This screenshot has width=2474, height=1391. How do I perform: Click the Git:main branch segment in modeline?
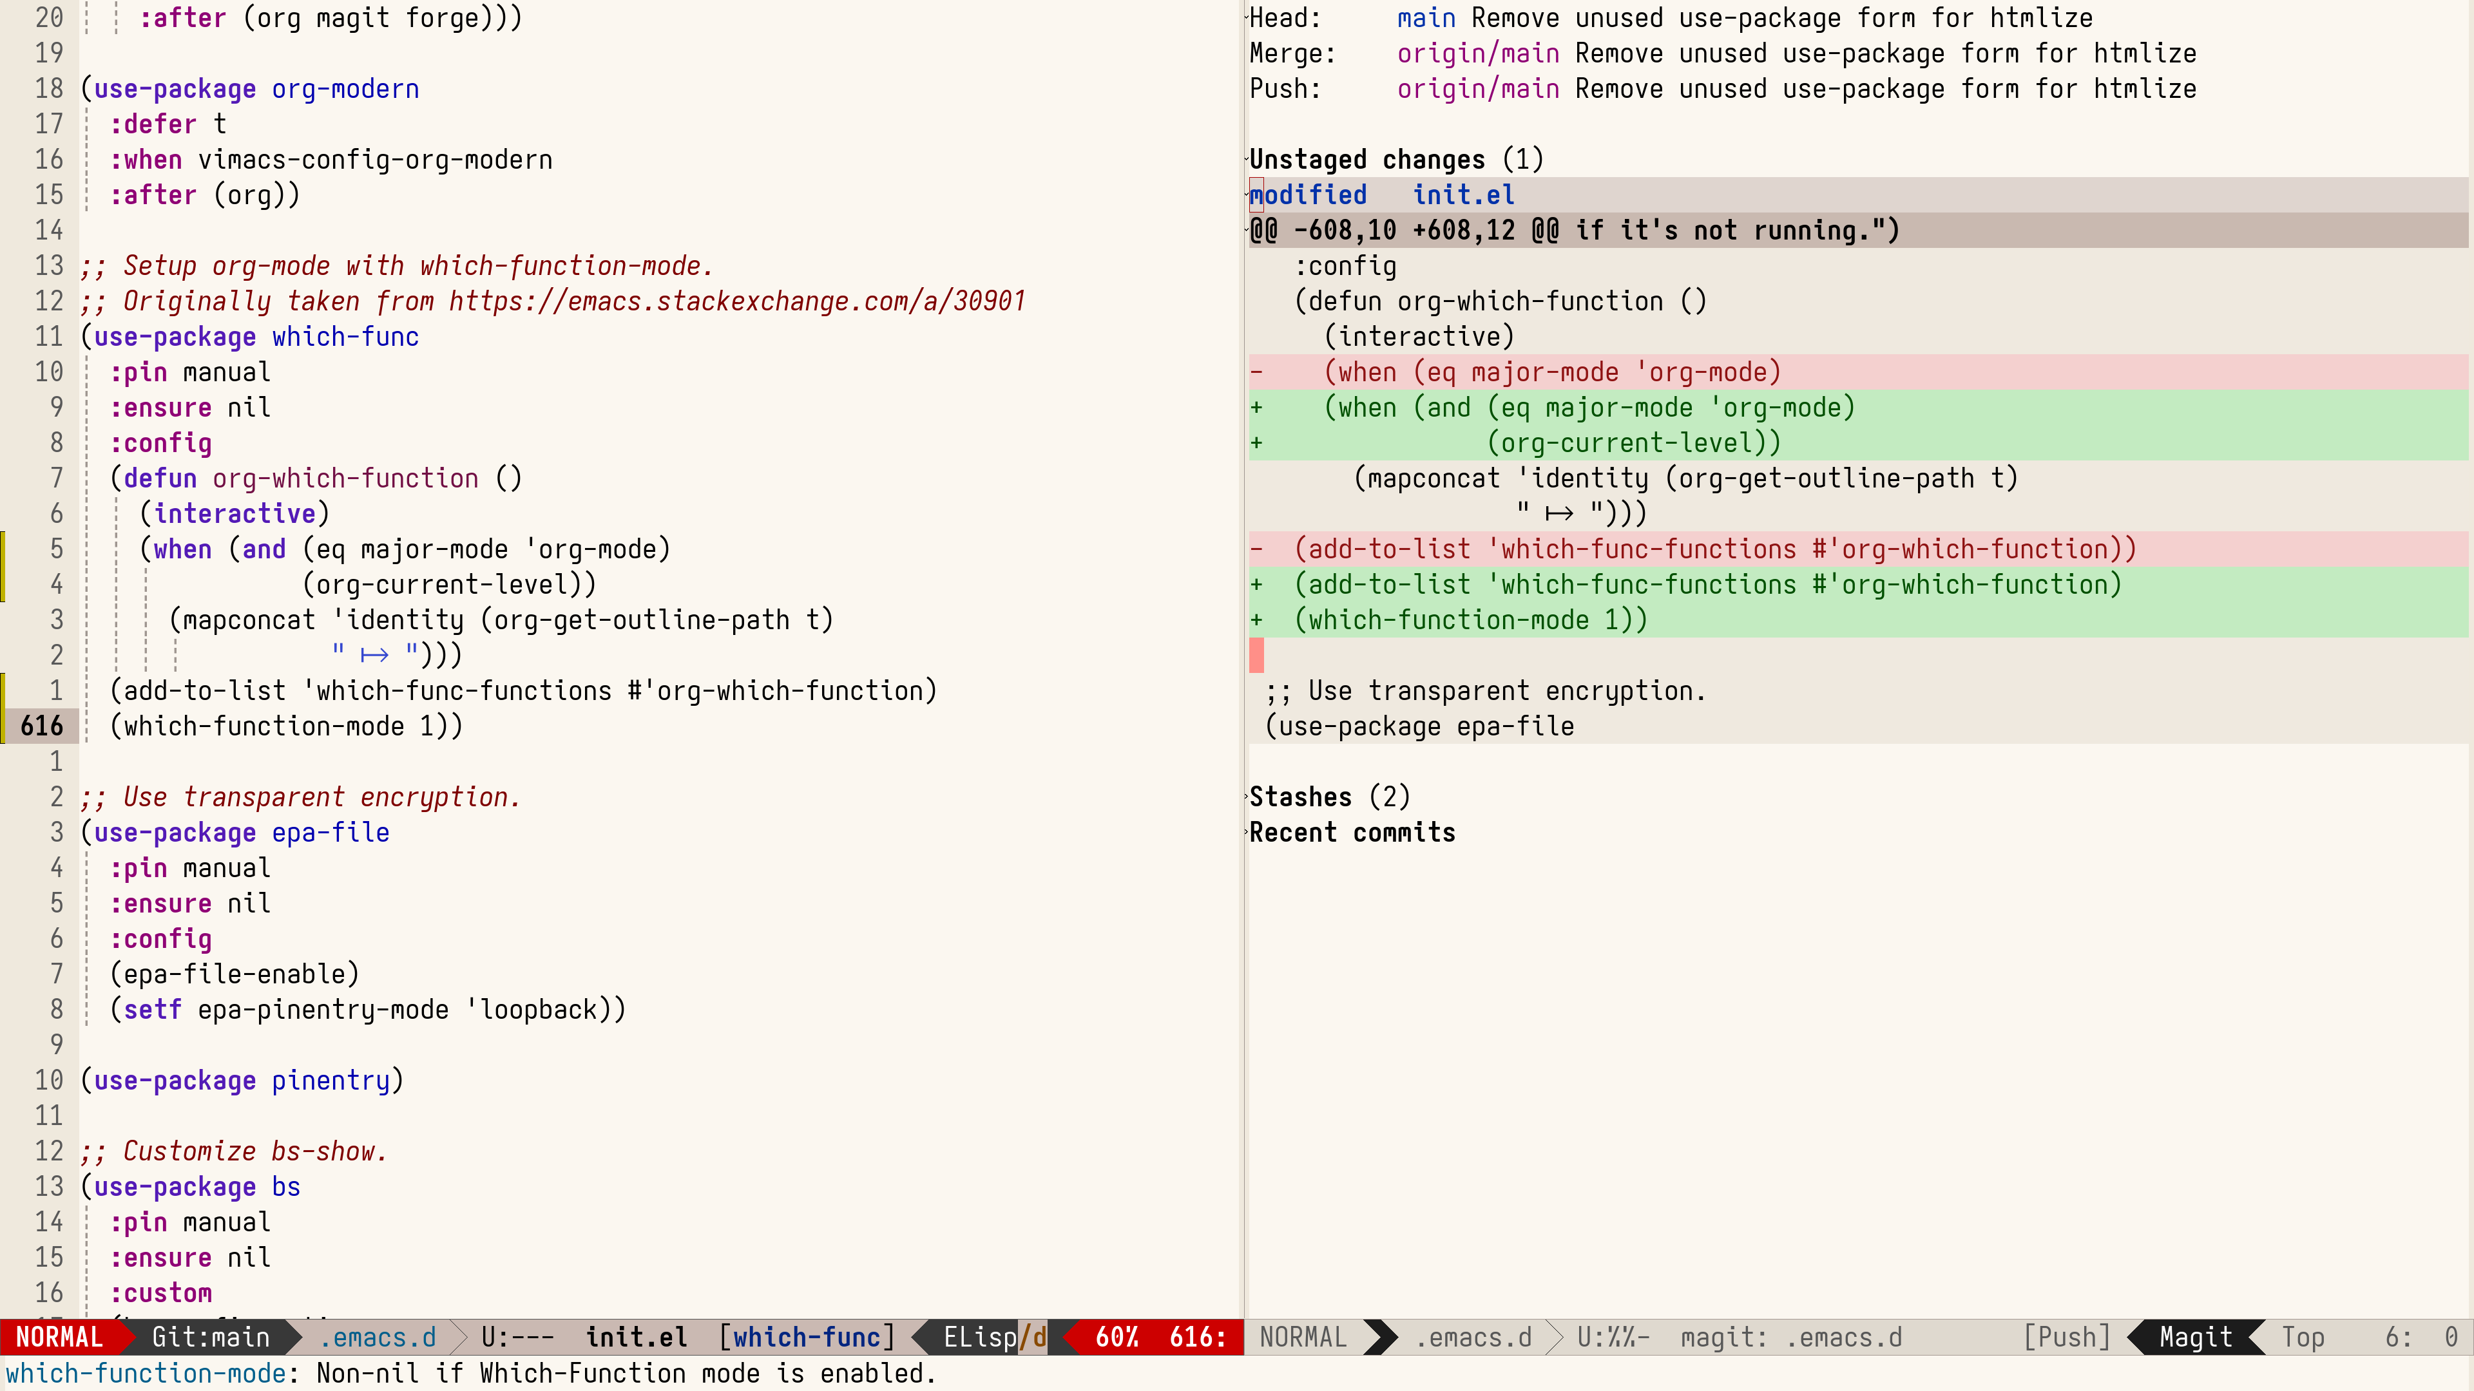[x=210, y=1338]
